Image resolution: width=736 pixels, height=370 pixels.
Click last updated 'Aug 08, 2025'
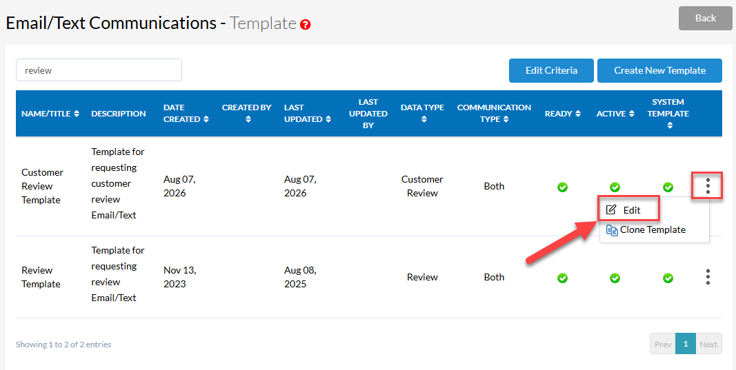click(x=301, y=277)
